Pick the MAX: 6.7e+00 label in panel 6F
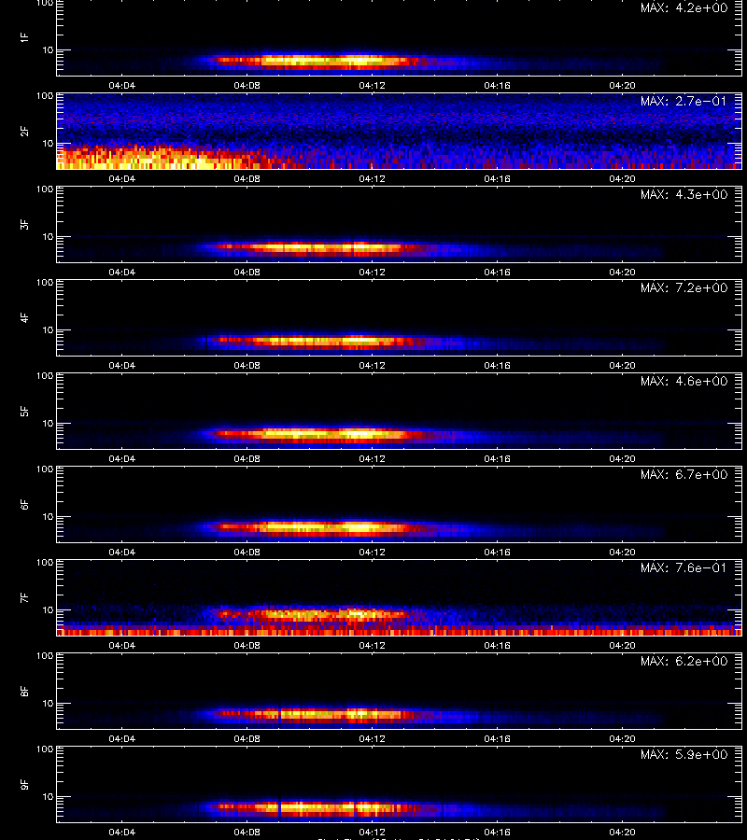Viewport: 747px width, 840px height. click(684, 475)
